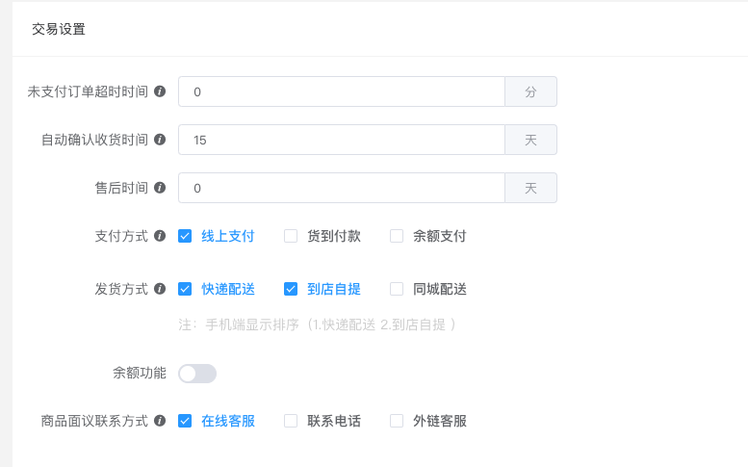
Task: Enable 同城配送 delivery checkbox
Action: pos(397,289)
